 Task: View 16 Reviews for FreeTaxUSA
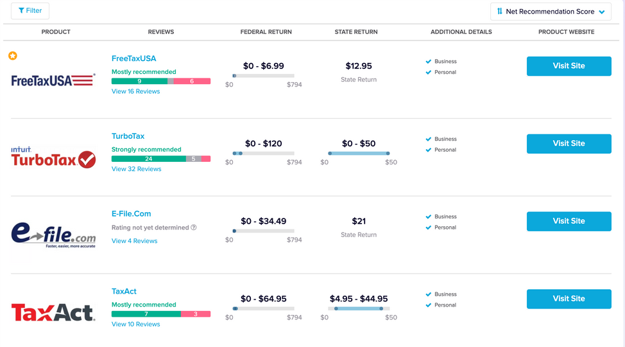click(135, 91)
